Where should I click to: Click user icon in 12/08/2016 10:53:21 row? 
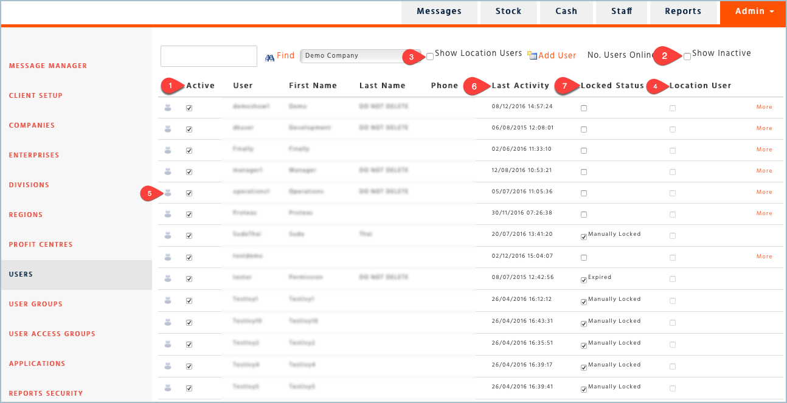click(x=168, y=171)
